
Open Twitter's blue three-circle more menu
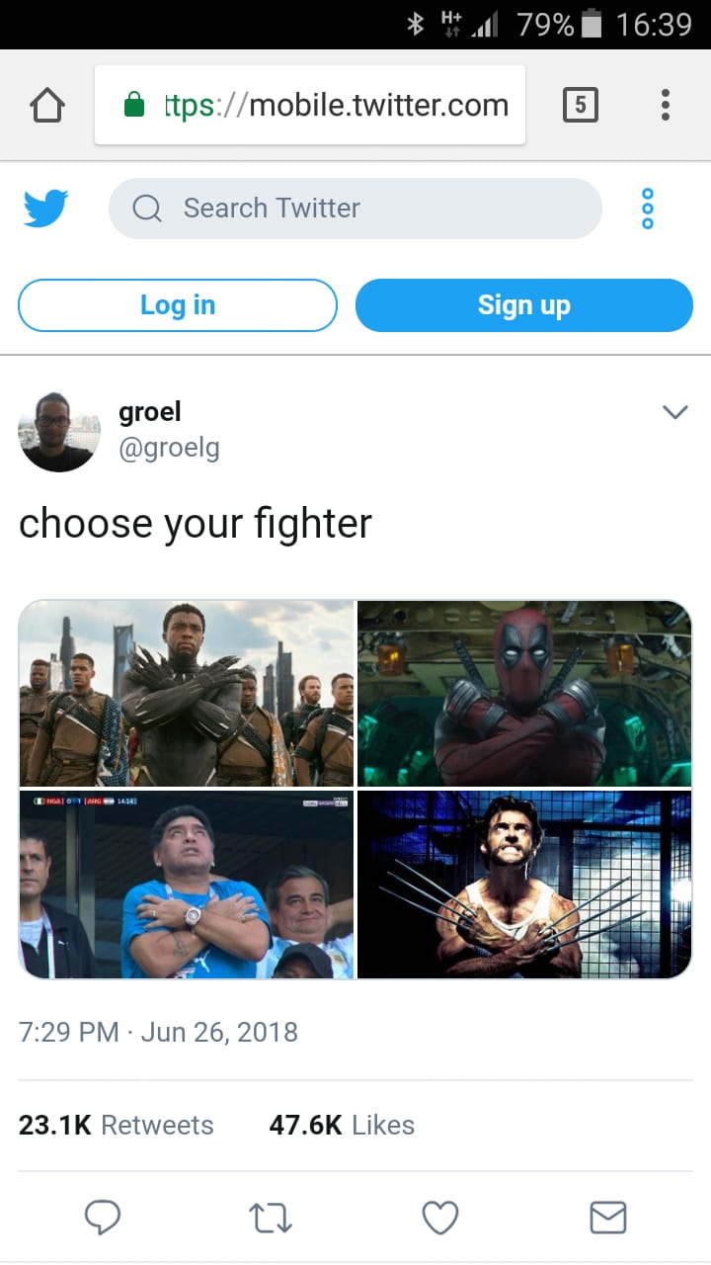pyautogui.click(x=648, y=209)
